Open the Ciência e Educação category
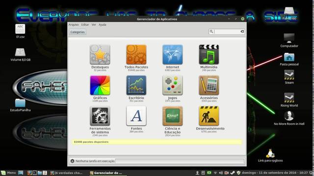 (172, 121)
